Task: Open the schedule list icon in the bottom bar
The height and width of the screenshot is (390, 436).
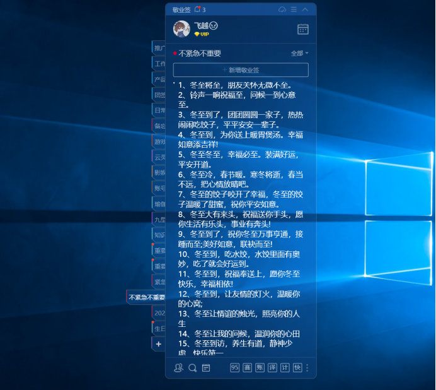Action: click(206, 368)
